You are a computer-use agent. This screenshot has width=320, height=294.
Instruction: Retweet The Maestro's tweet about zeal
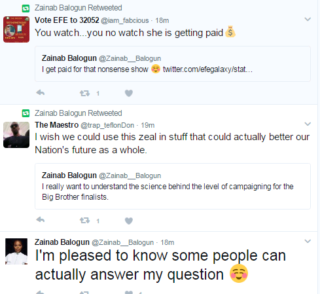coord(84,221)
